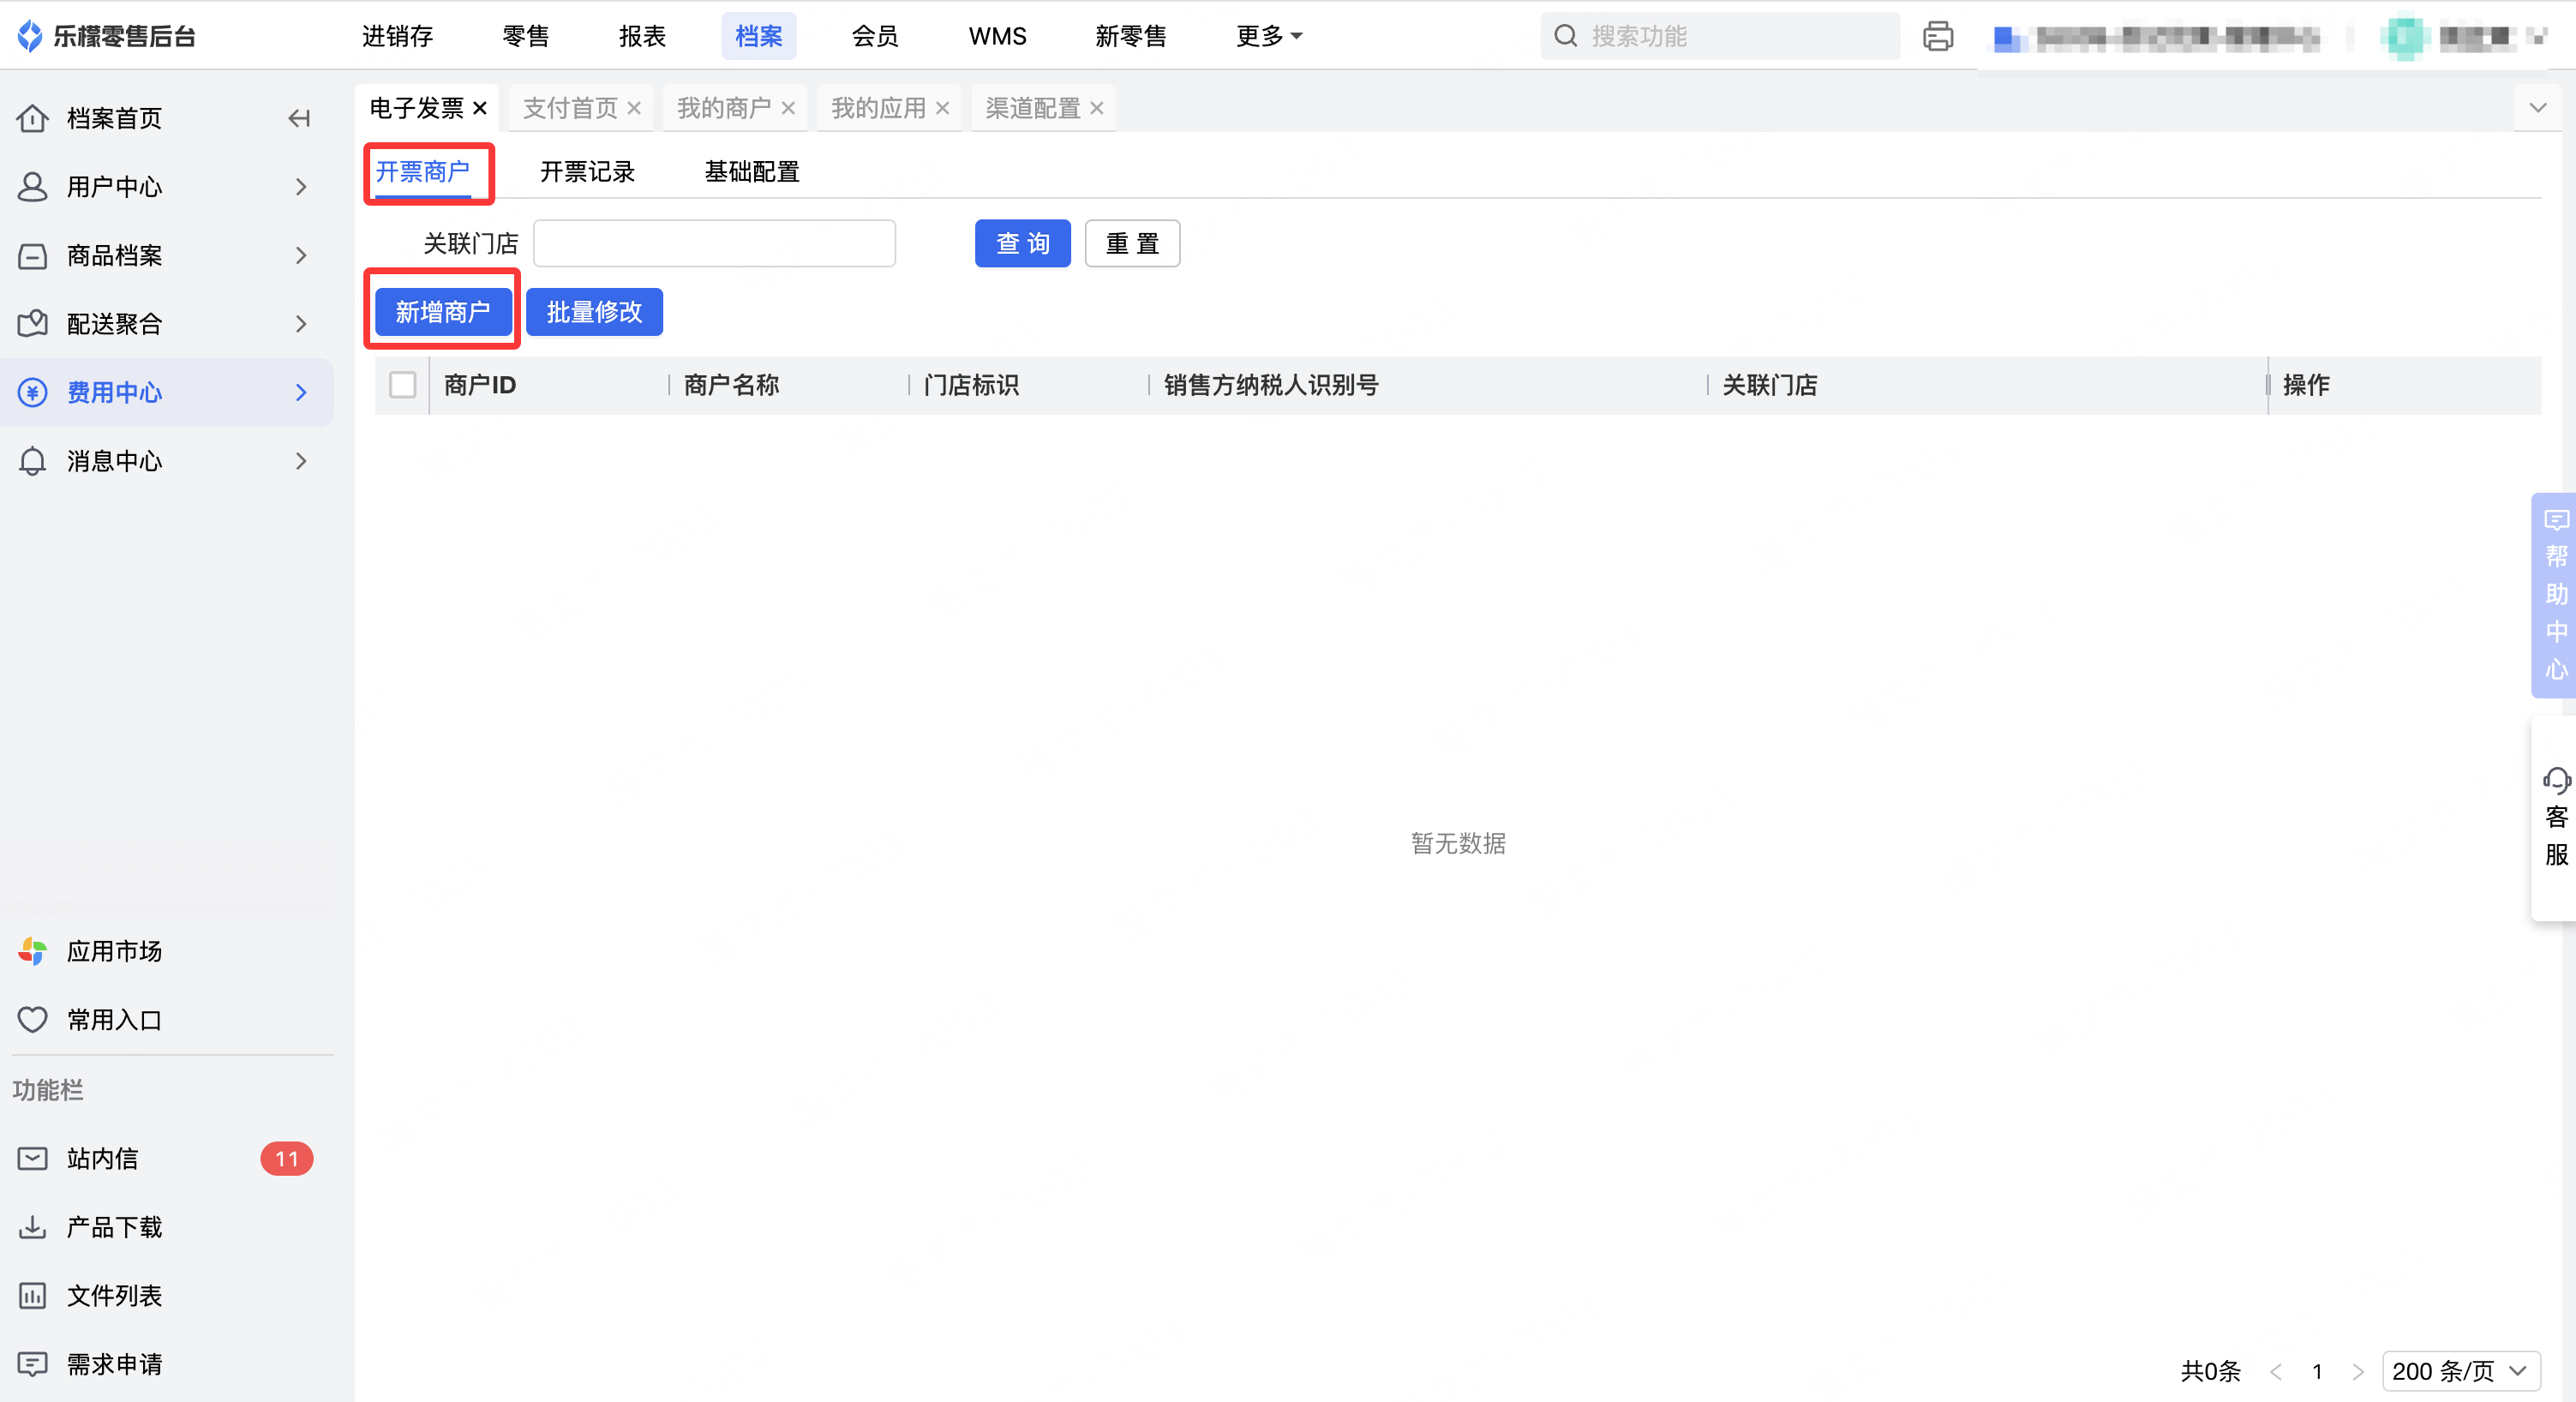This screenshot has height=1402, width=2576.
Task: Switch to the 开票记录 tab
Action: click(x=587, y=172)
